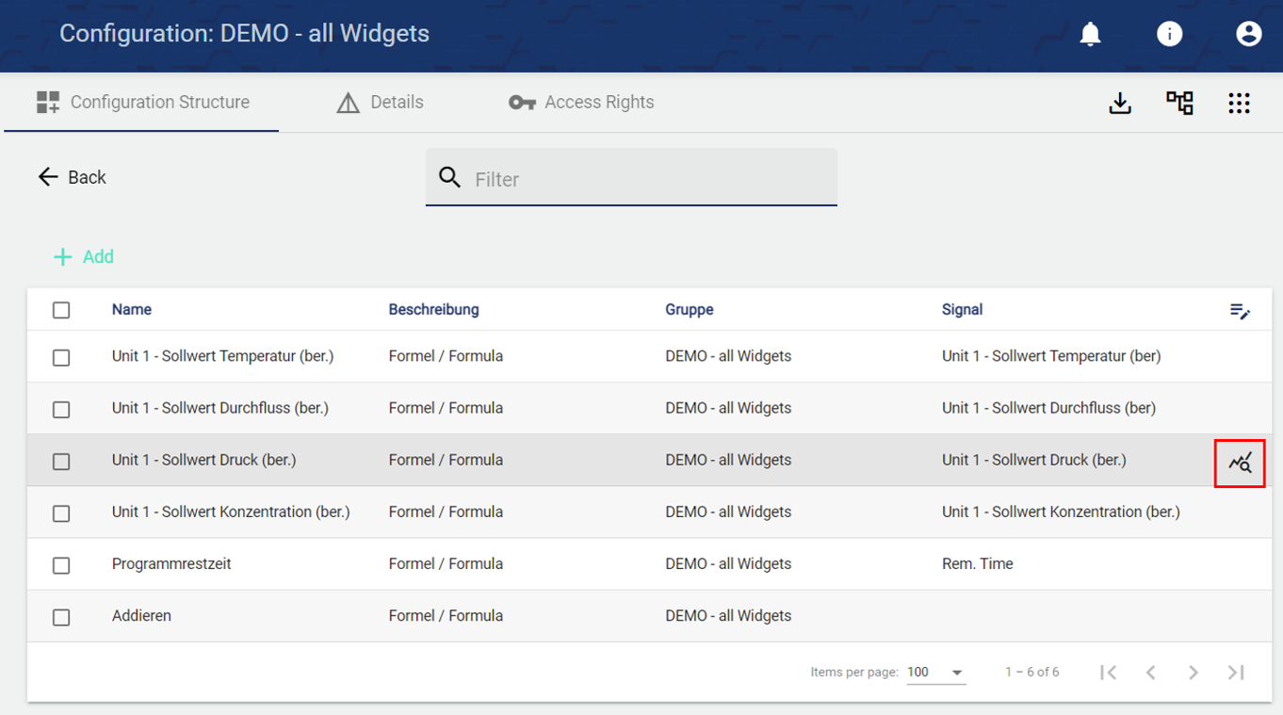The height and width of the screenshot is (715, 1283).
Task: Open the apps grid menu
Action: 1239,103
